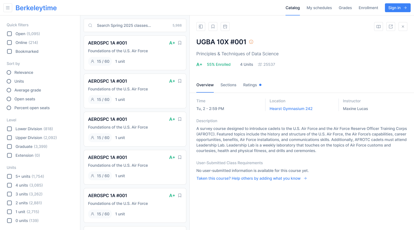Viewport: 414px width, 230px height.
Task: Toggle the 2 units checkbox
Action: pyautogui.click(x=9, y=203)
